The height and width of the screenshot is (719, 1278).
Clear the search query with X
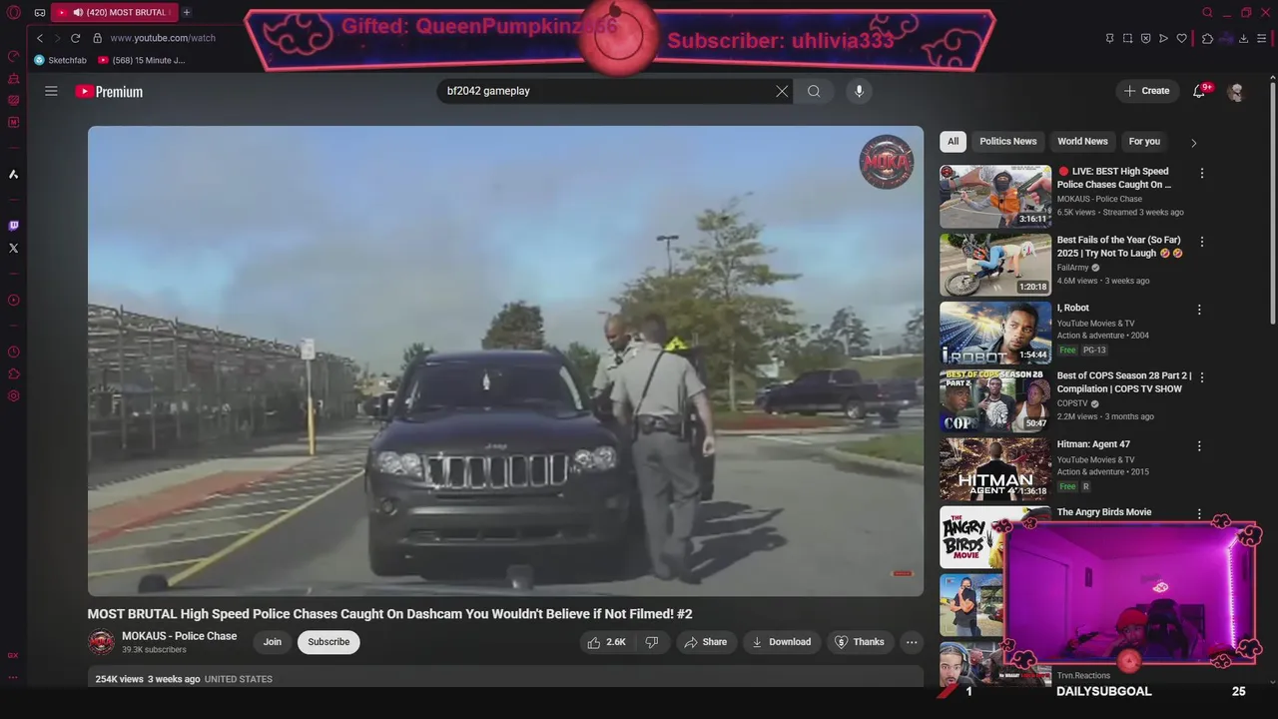pos(782,91)
